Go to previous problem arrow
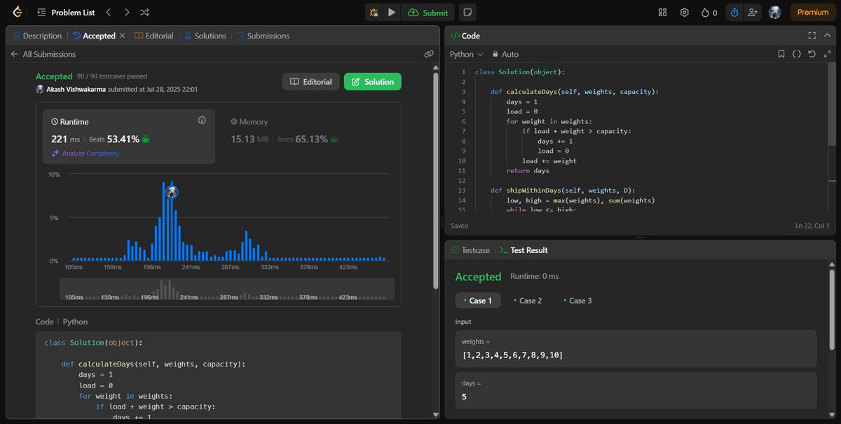The height and width of the screenshot is (424, 841). [108, 13]
